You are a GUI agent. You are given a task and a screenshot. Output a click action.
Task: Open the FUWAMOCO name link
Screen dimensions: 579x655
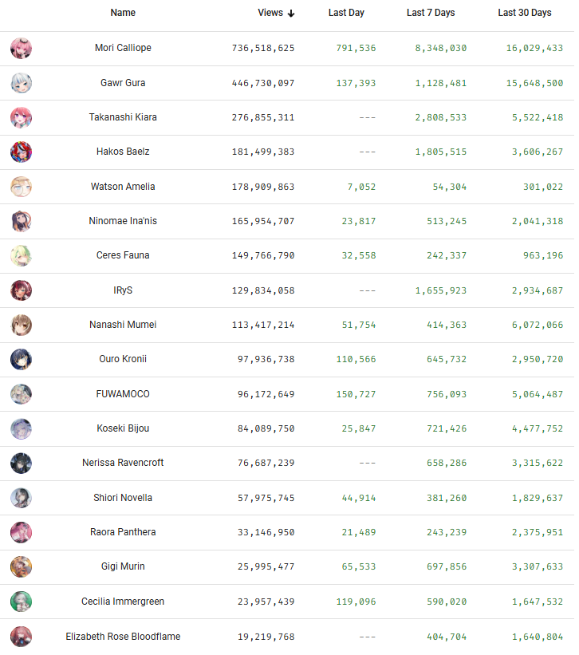tap(123, 394)
